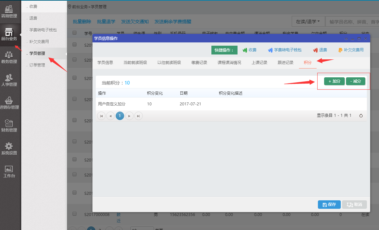Toggle the select-all checkbox in table header
Image resolution: width=379 pixels, height=230 pixels.
(x=74, y=33)
